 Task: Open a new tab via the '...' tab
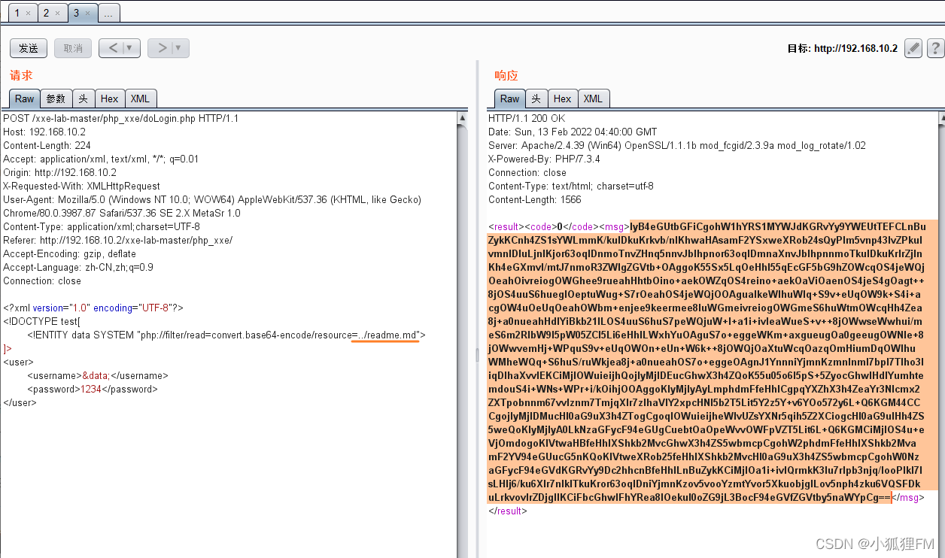click(x=108, y=14)
